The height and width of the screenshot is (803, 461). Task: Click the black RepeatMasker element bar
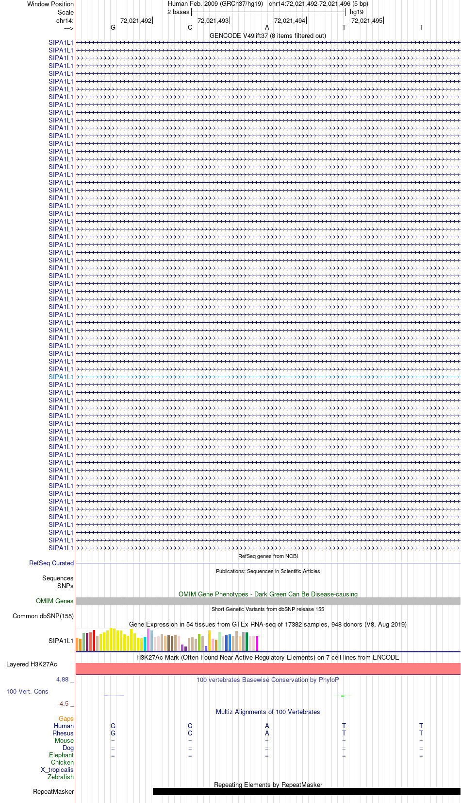[x=307, y=791]
